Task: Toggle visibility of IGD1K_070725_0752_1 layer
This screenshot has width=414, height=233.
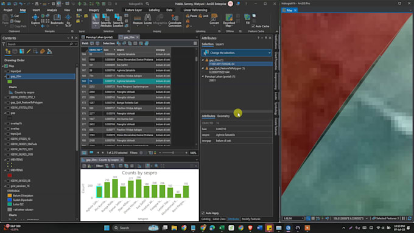Action: tap(8, 97)
